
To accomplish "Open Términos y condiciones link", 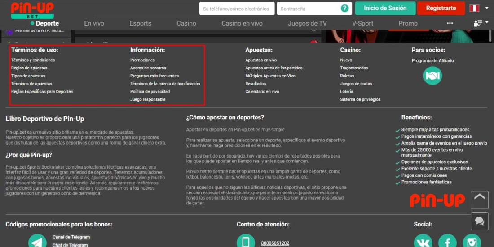I will tap(33, 60).
